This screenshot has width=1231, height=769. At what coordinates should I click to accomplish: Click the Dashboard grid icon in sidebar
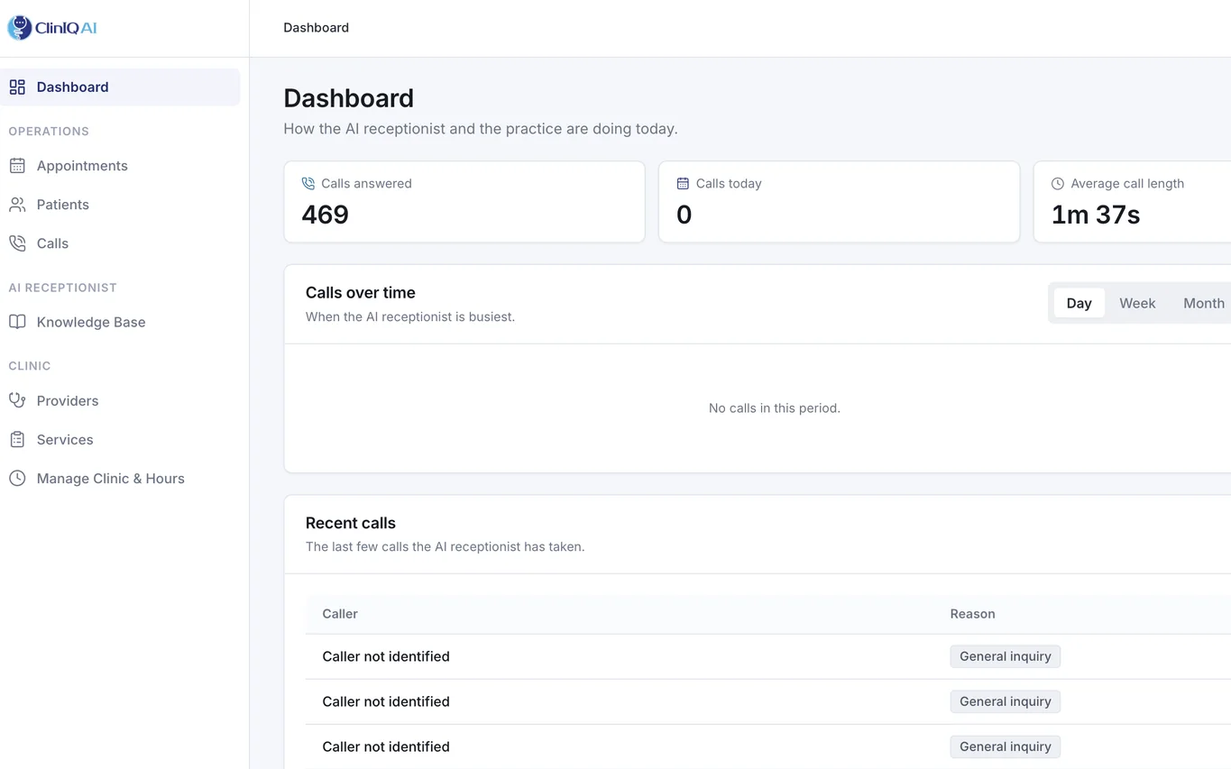click(x=17, y=87)
